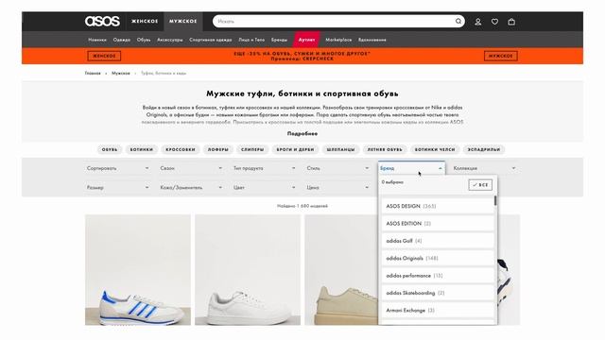Open the shopping bag icon
The height and width of the screenshot is (340, 605).
click(x=511, y=22)
